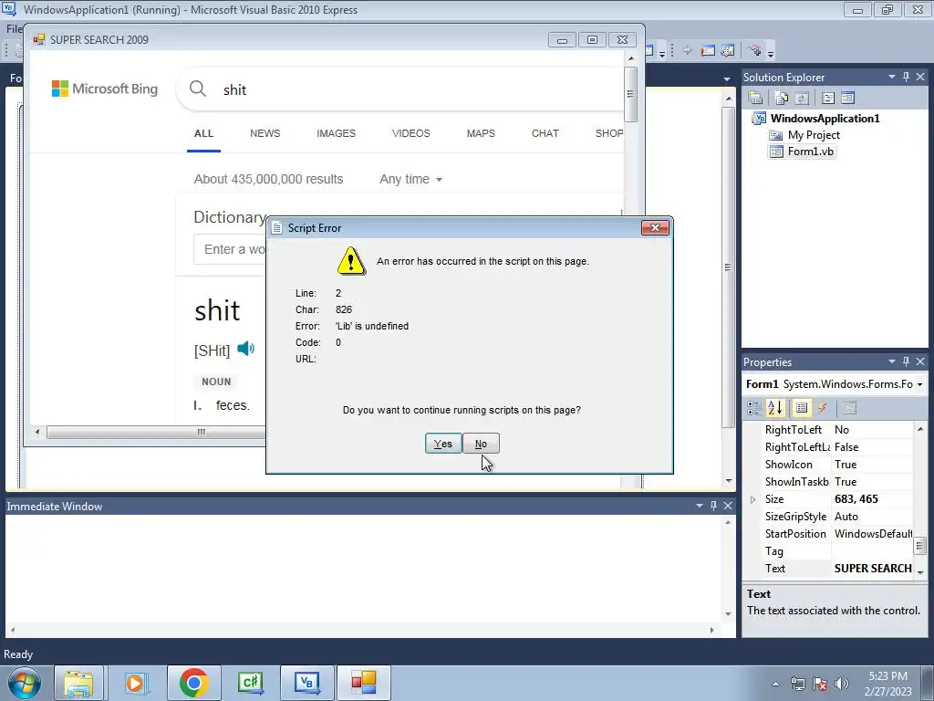The image size is (934, 701).
Task: Switch to the MAPS tab on Bing
Action: pyautogui.click(x=481, y=133)
